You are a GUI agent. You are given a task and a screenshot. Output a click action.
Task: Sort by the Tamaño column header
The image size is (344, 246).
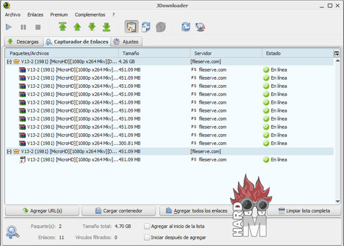pos(154,53)
